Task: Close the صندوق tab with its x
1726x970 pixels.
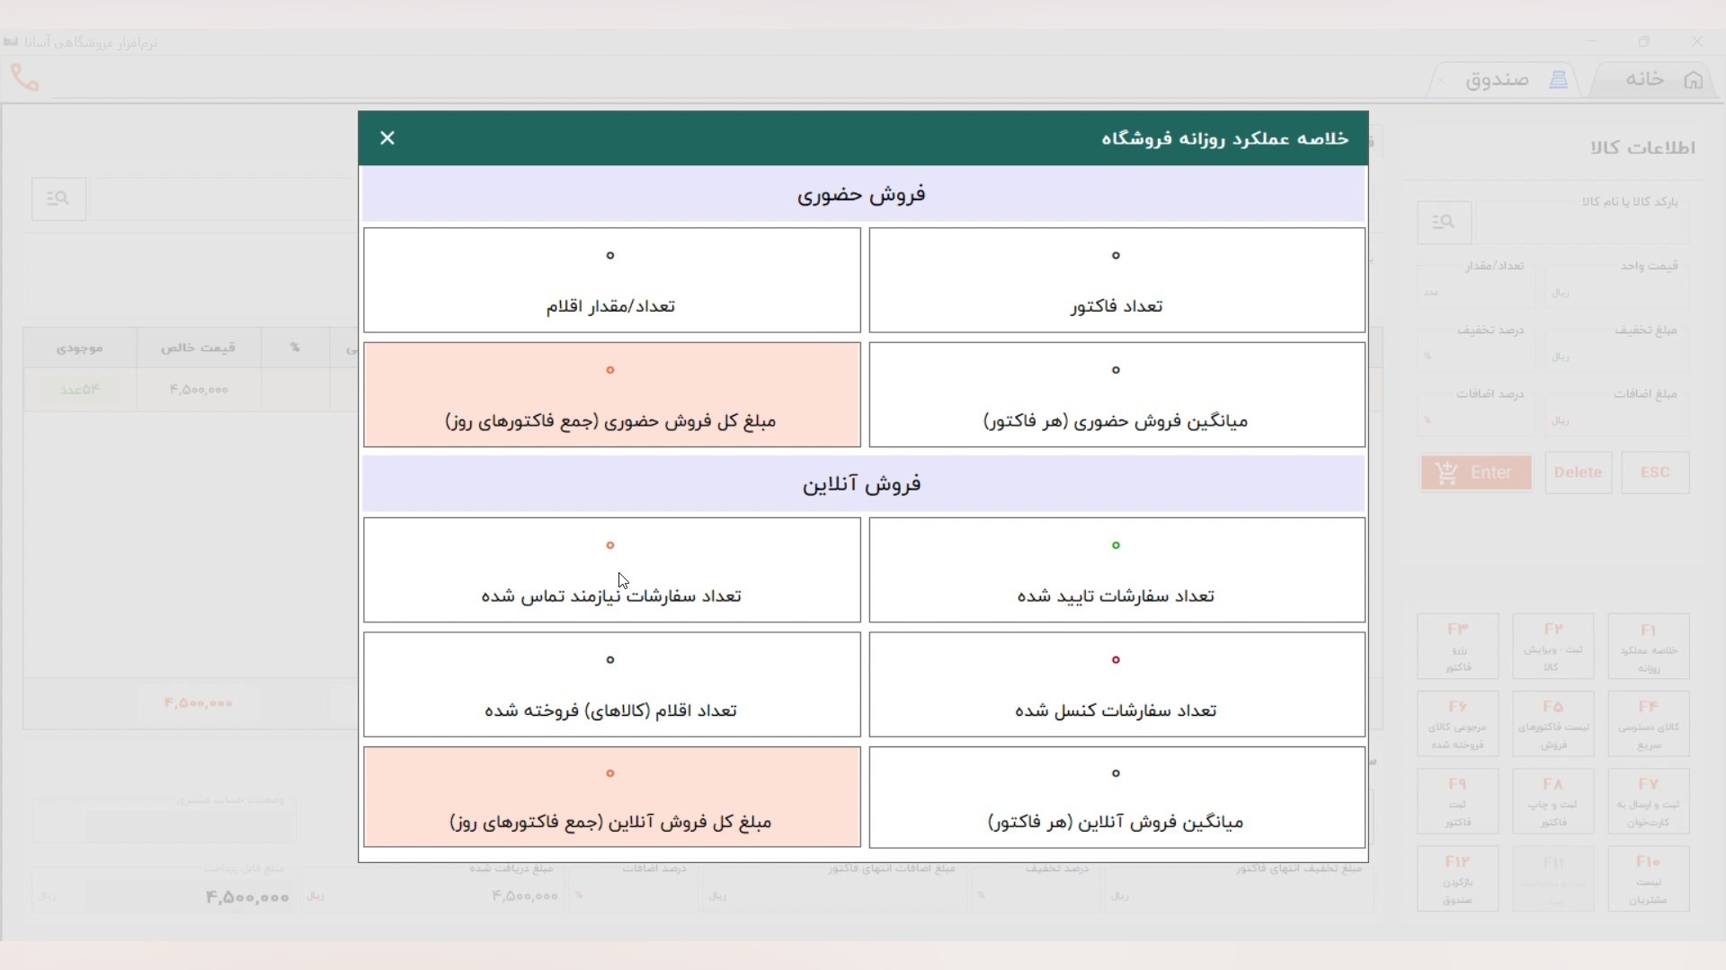Action: (1442, 80)
